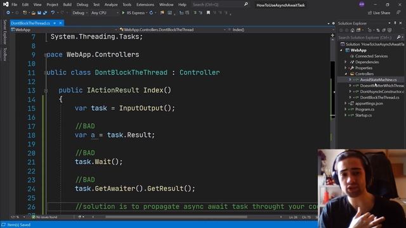The width and height of the screenshot is (406, 228).
Task: Click the Live Share icon
Action: tap(370, 13)
